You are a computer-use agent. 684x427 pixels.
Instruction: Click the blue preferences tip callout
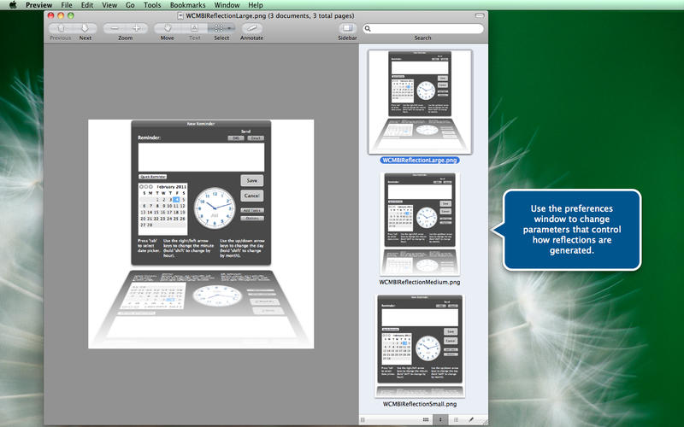571,230
